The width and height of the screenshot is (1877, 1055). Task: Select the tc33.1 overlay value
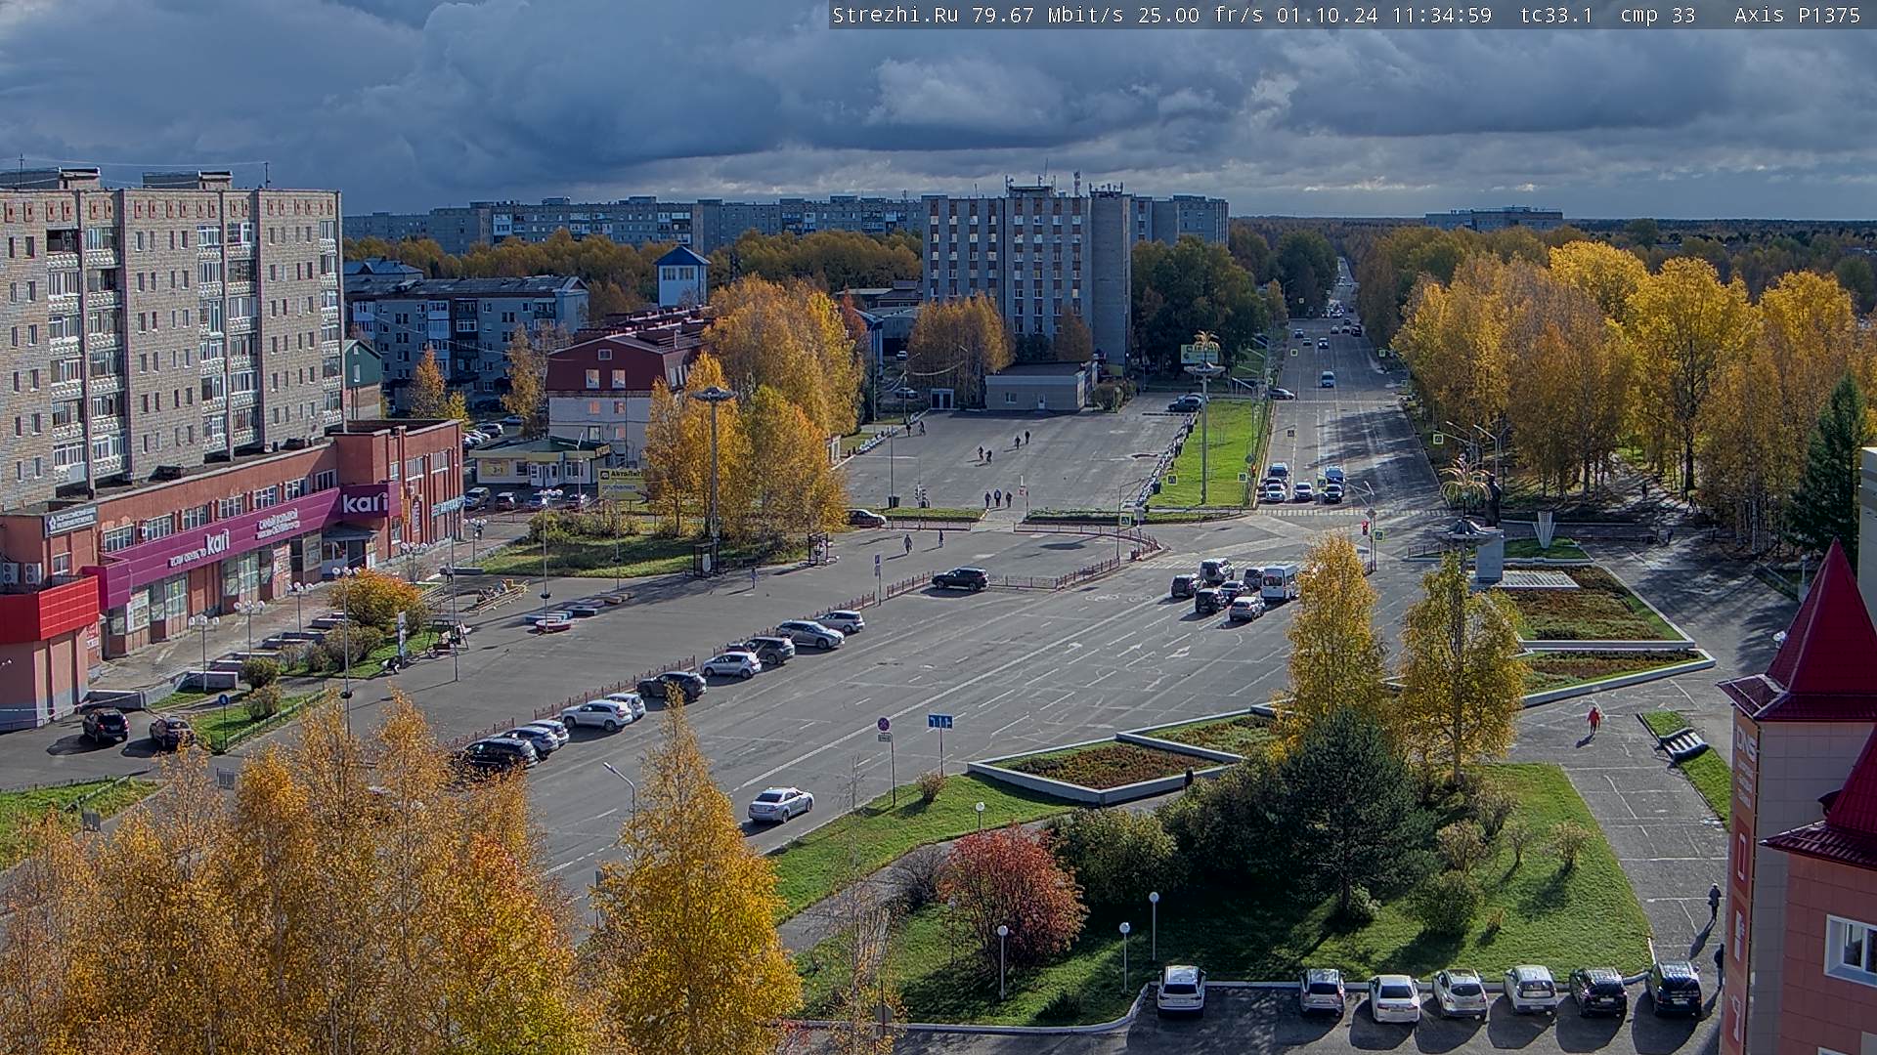(x=1555, y=15)
